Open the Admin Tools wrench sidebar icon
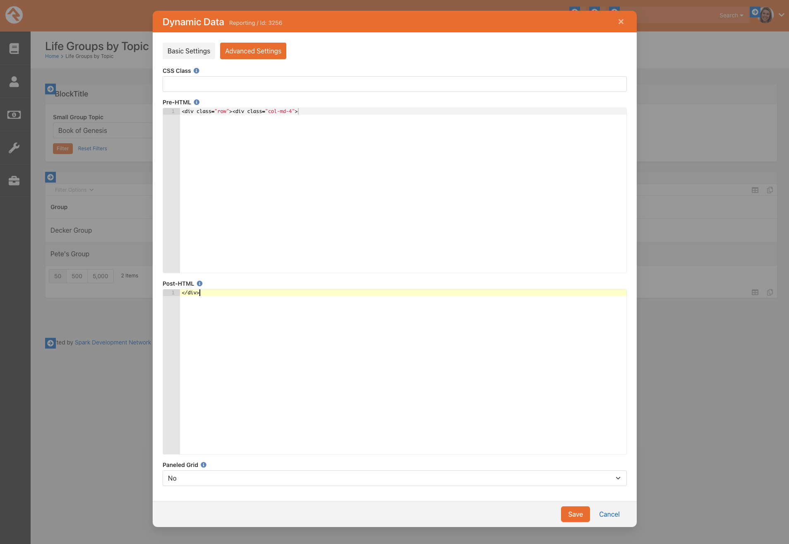The height and width of the screenshot is (544, 789). tap(14, 148)
